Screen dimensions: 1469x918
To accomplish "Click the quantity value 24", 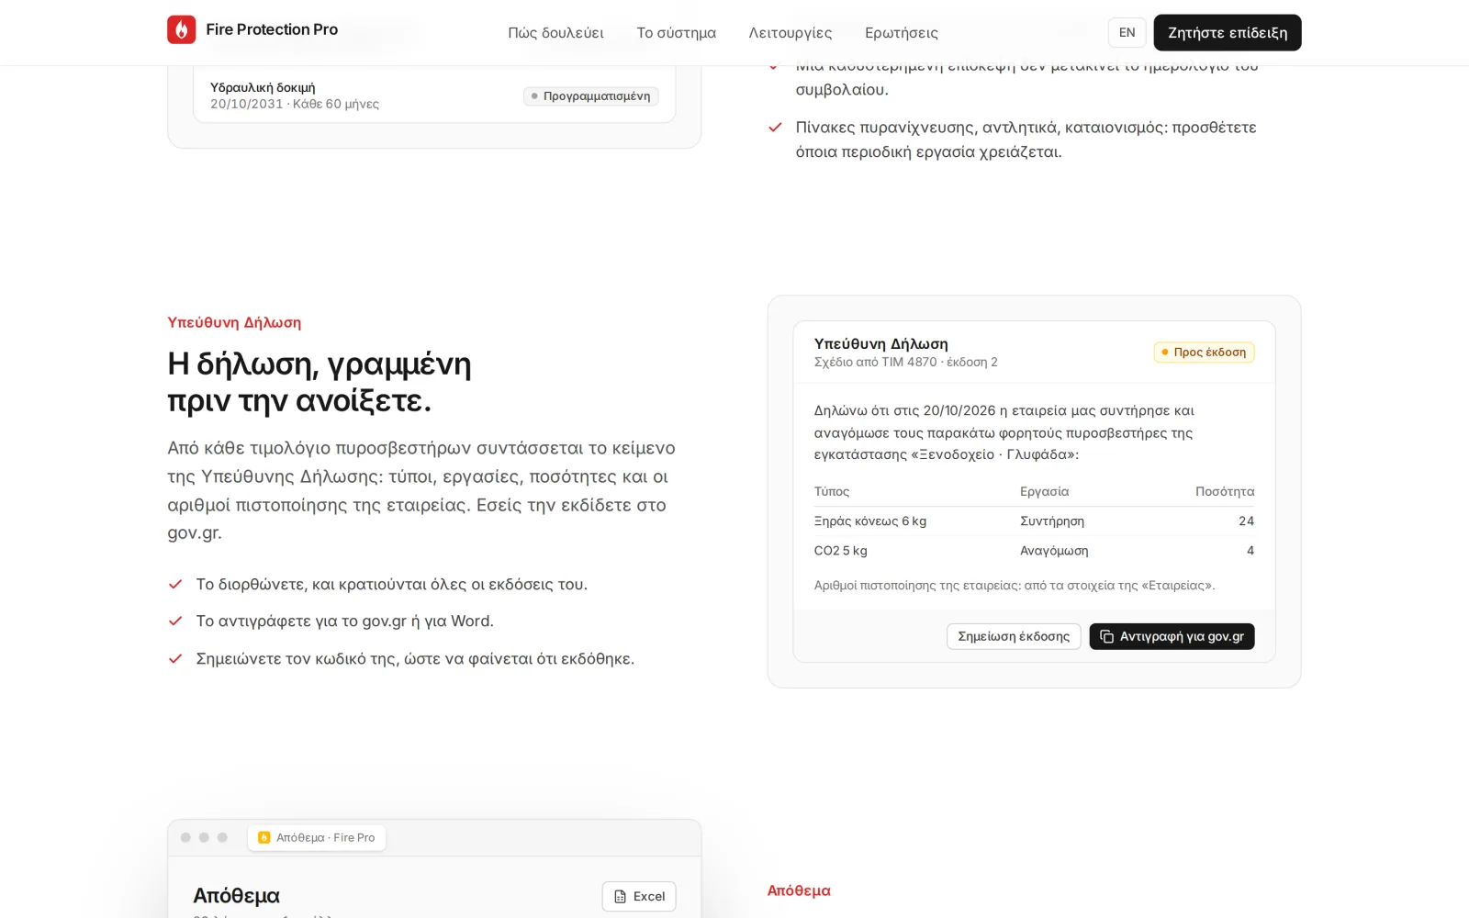I will (1246, 521).
